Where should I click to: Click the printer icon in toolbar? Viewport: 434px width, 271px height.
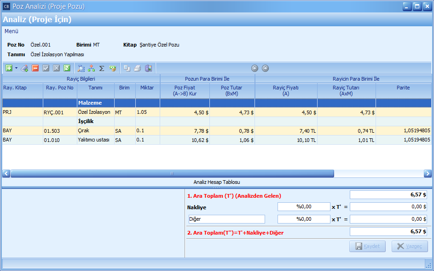137,68
